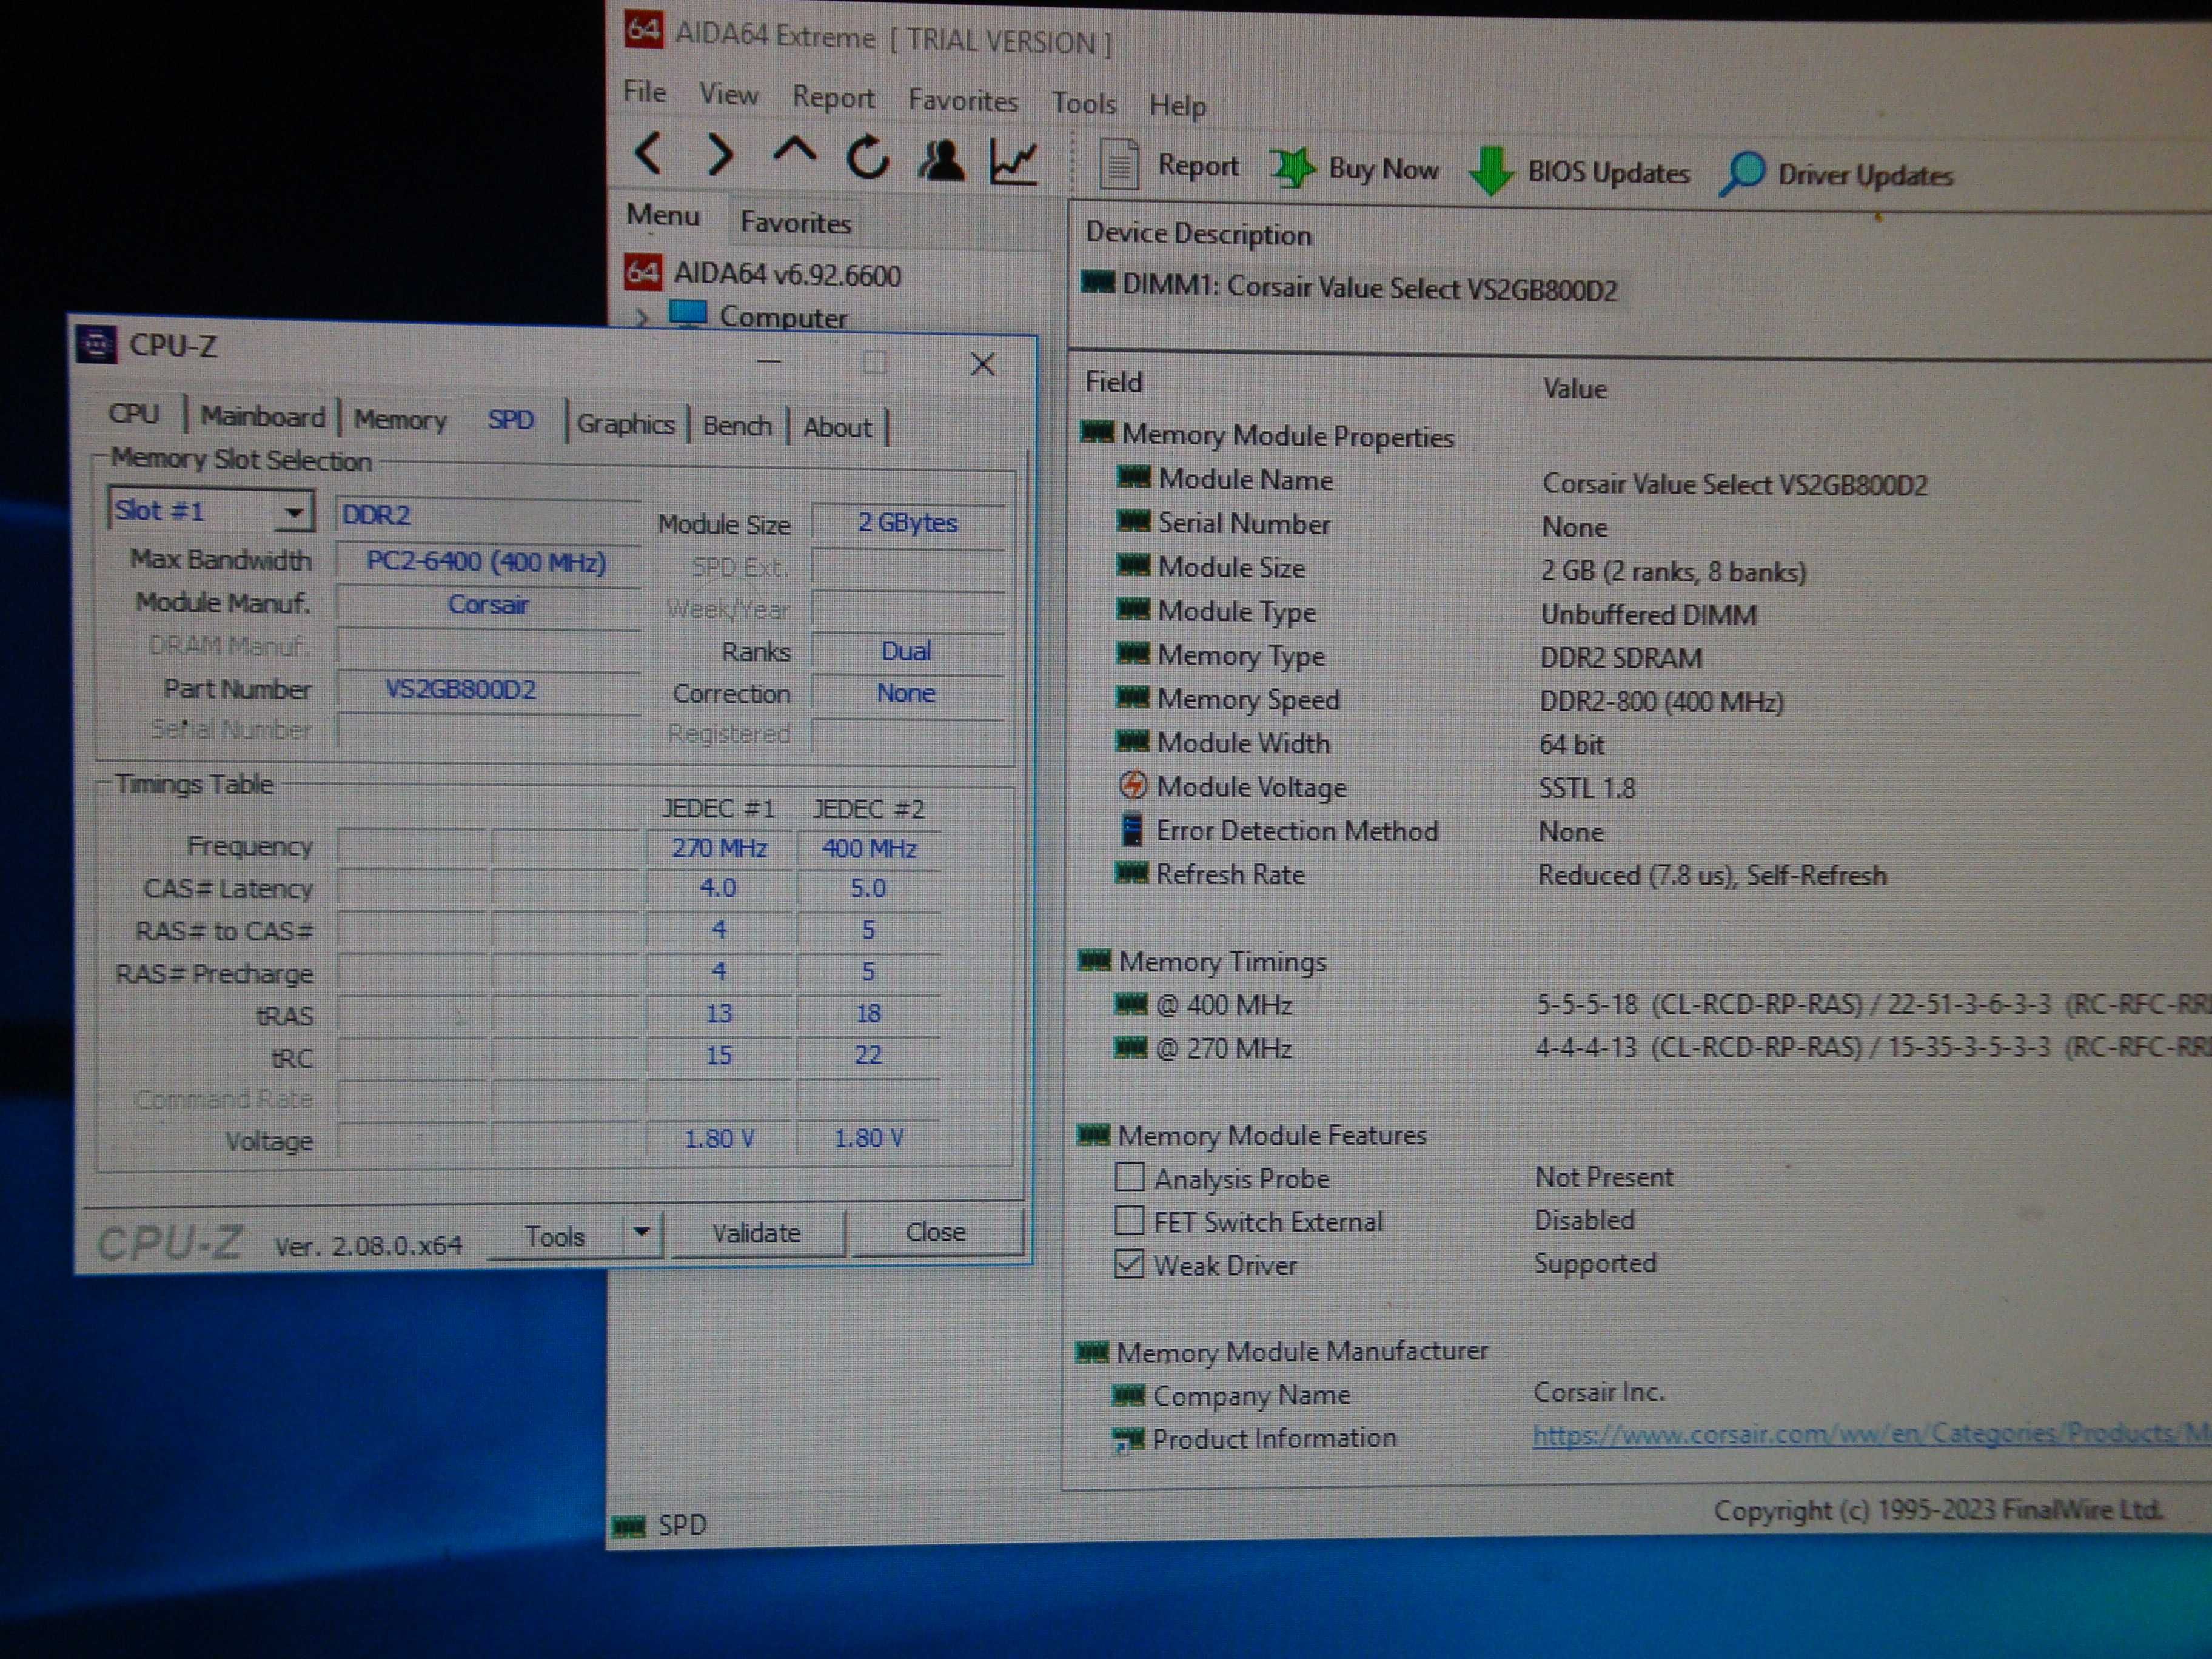Open the Favorites menu in AIDA64 menu bar

[962, 100]
